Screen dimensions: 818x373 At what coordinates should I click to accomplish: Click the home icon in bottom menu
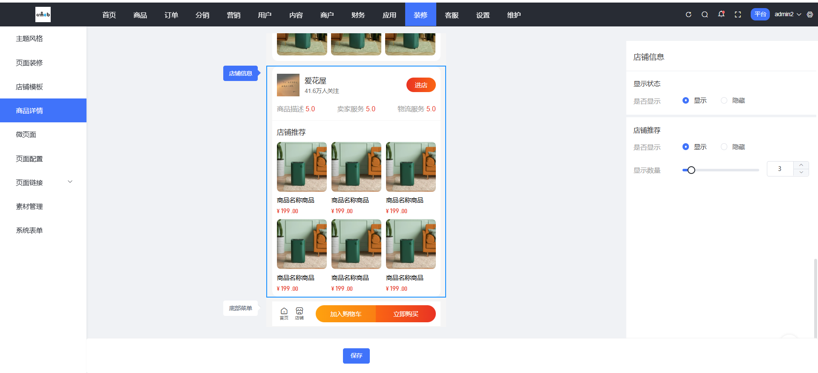click(x=284, y=313)
